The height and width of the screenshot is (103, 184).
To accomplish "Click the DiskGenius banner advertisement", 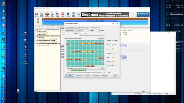I will tap(105, 15).
